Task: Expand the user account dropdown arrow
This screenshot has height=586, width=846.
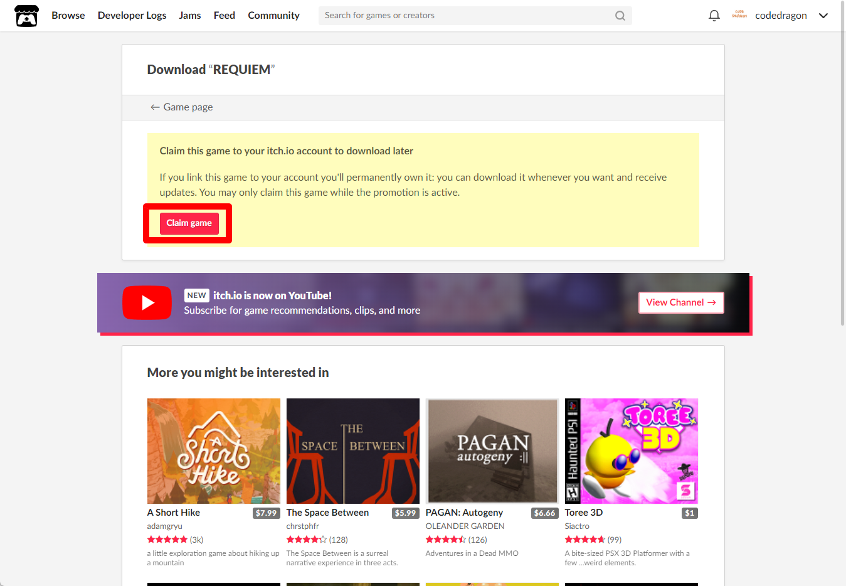Action: pyautogui.click(x=823, y=16)
